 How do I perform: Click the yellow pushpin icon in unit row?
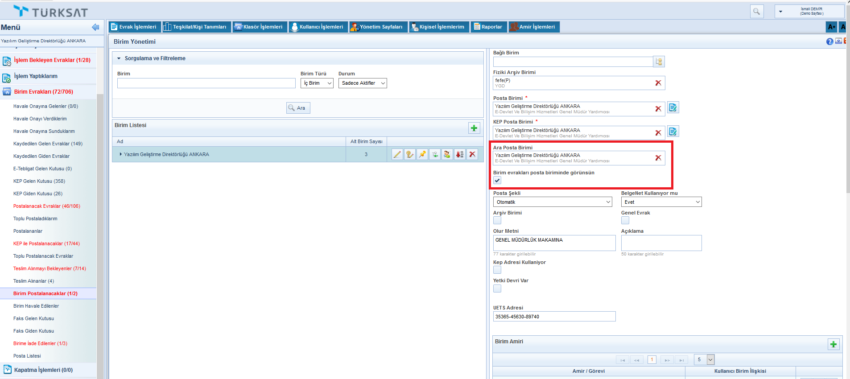pos(422,154)
